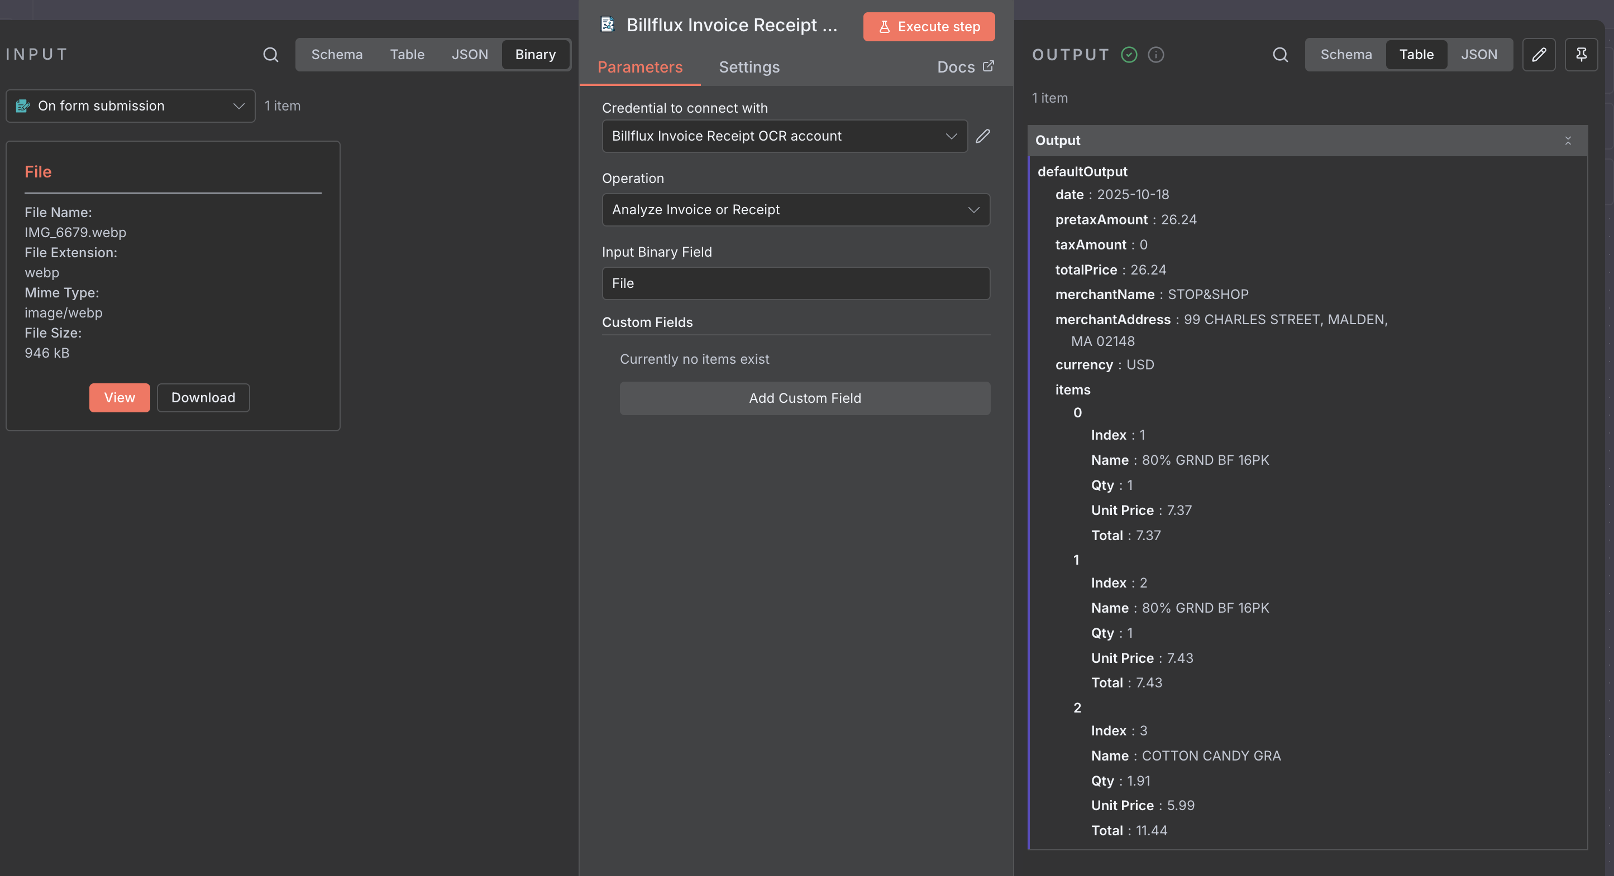Search the output panel data

pyautogui.click(x=1280, y=55)
